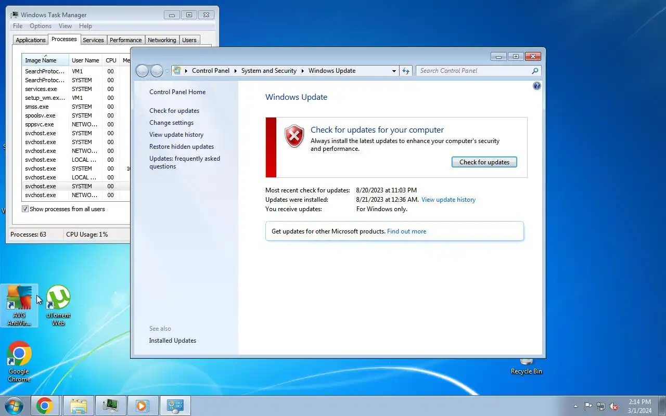
Task: Expand the address bar history dropdown
Action: tap(394, 71)
